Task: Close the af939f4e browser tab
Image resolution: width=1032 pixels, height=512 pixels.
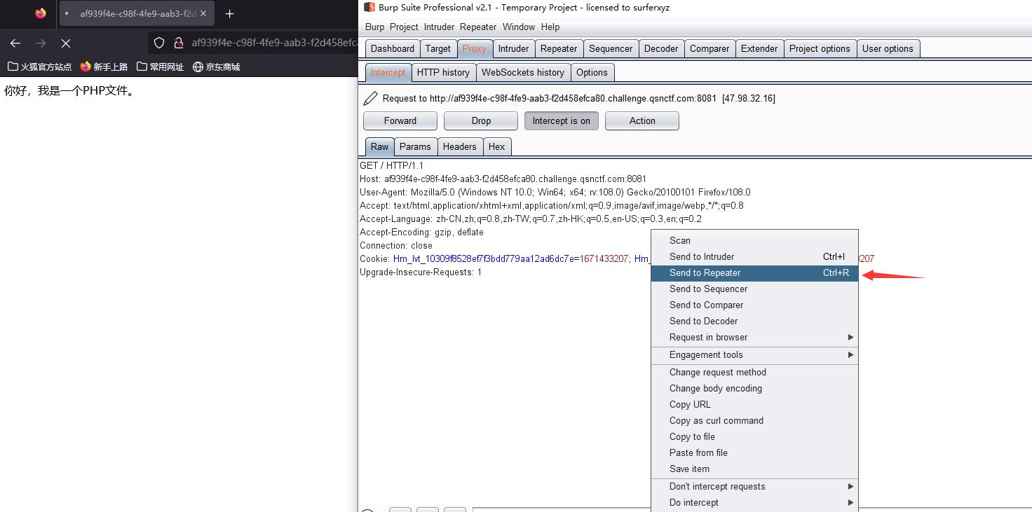Action: tap(203, 13)
